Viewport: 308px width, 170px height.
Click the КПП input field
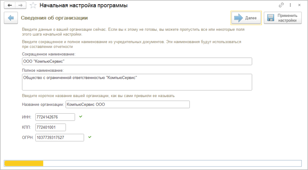(50, 127)
